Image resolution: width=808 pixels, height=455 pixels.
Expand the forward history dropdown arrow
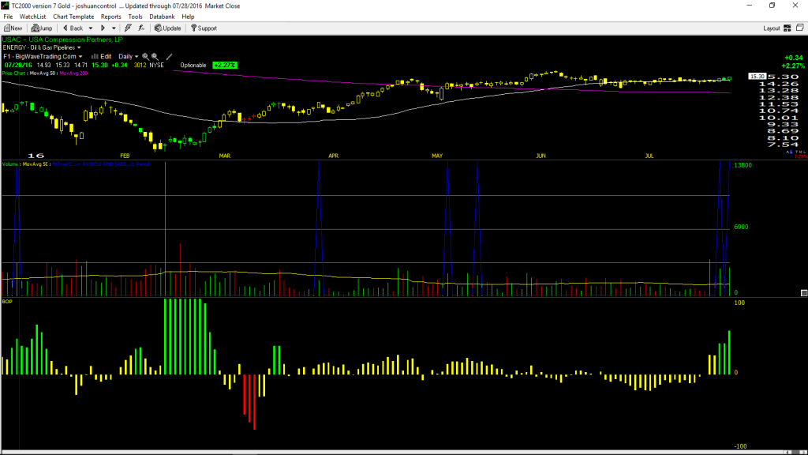pos(114,28)
